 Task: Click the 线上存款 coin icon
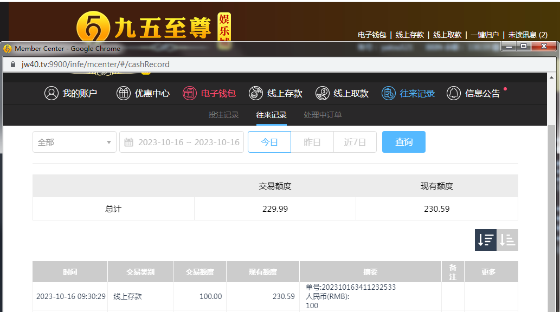(256, 94)
